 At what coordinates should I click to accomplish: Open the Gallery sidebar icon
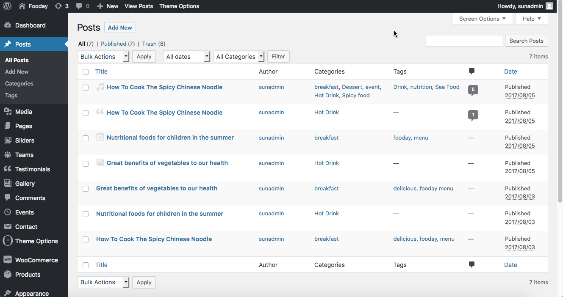coord(7,184)
